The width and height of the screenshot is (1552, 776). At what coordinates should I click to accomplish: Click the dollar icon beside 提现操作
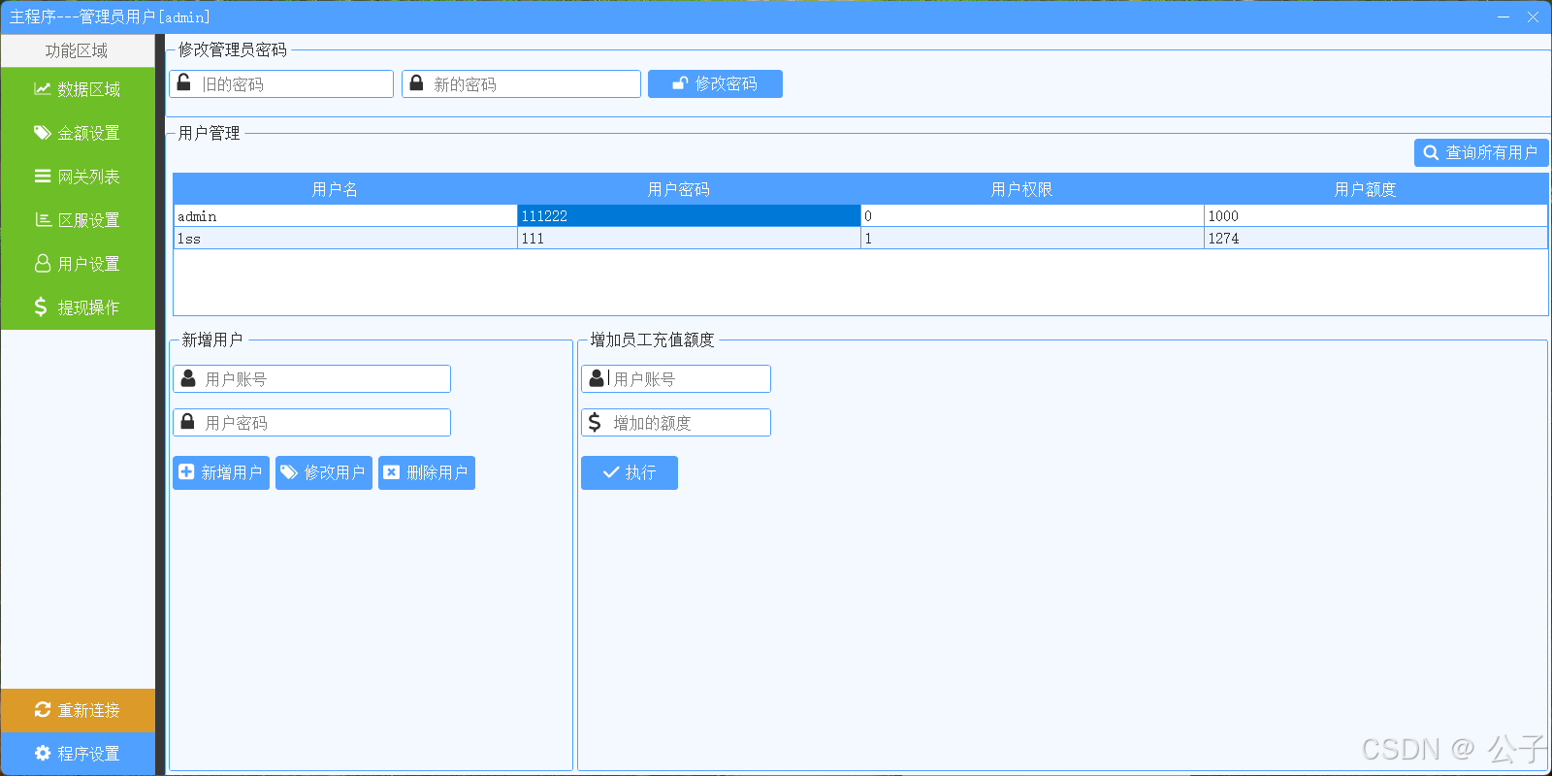tap(40, 307)
